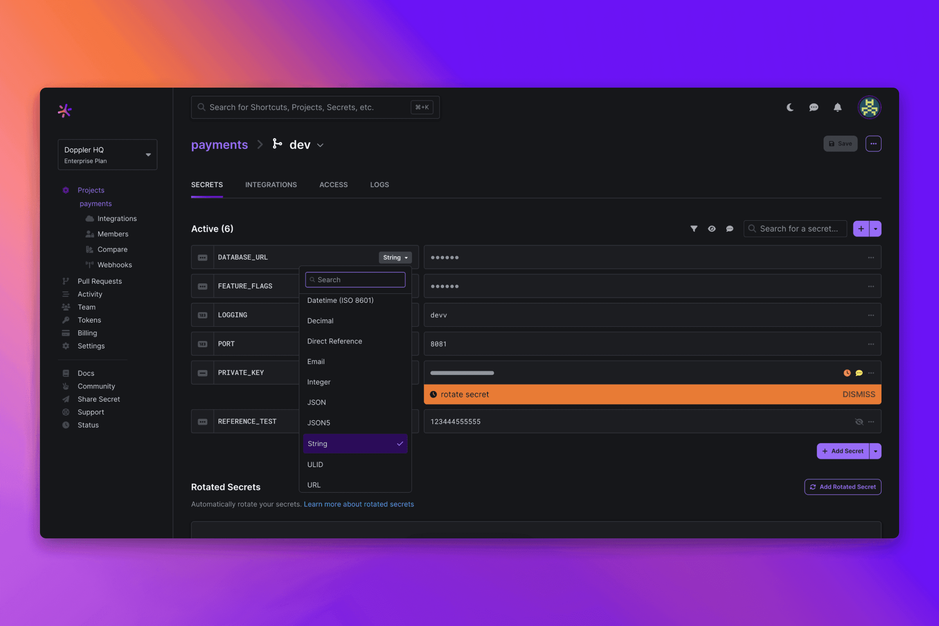The image size is (939, 626).
Task: Open the user avatar menu
Action: pos(869,107)
